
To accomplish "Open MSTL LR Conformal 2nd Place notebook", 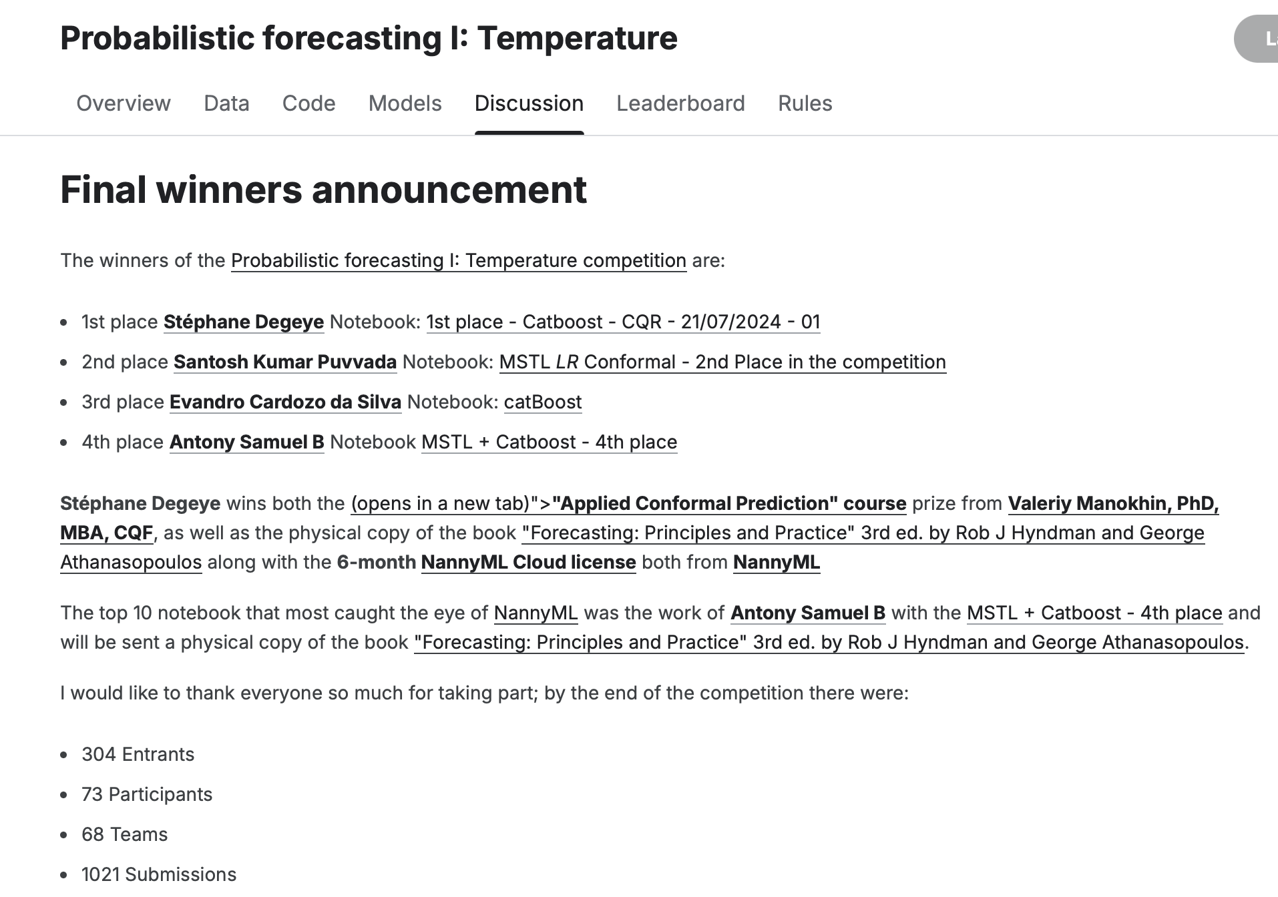I will [x=722, y=362].
